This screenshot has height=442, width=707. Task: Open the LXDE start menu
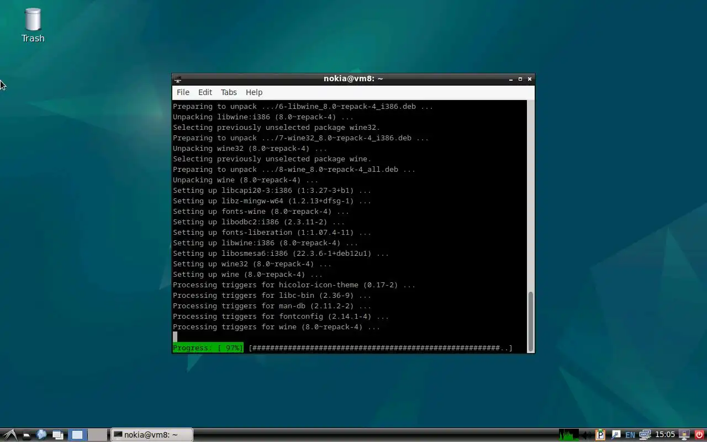[x=10, y=435]
